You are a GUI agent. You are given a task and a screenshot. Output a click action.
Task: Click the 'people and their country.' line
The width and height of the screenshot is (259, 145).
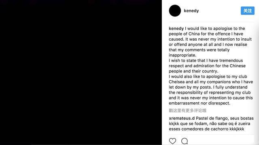click(193, 71)
